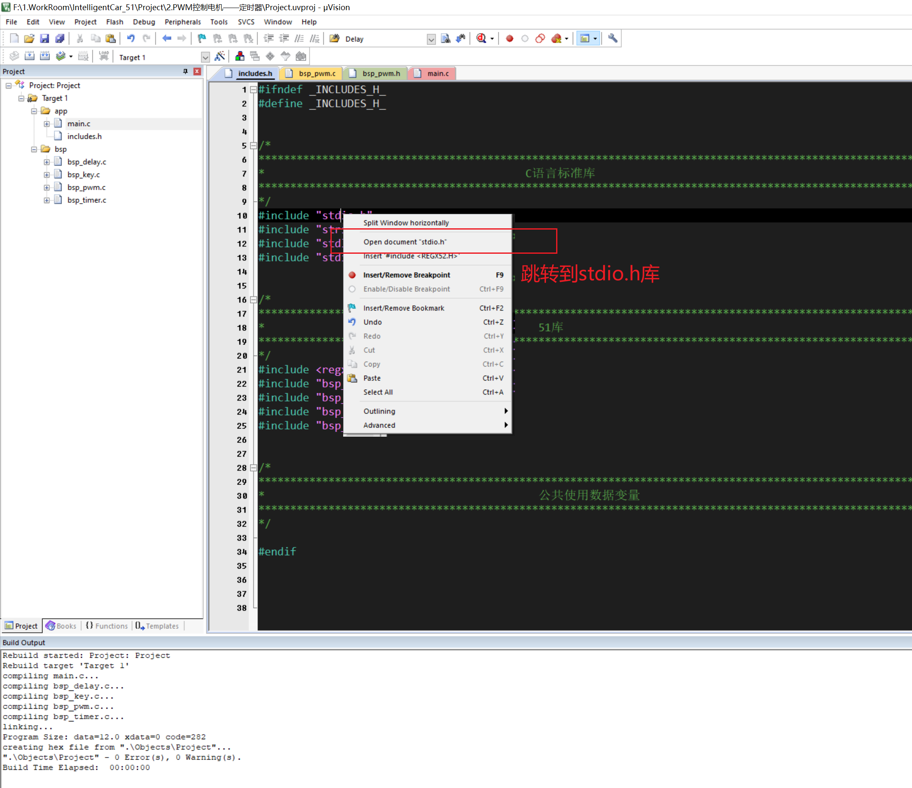
Task: Click the Build target icon
Action: (x=30, y=56)
